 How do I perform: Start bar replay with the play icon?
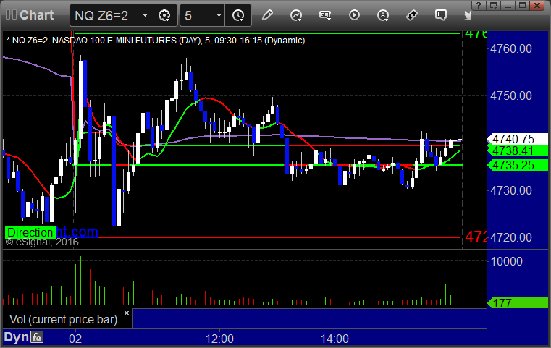point(354,15)
